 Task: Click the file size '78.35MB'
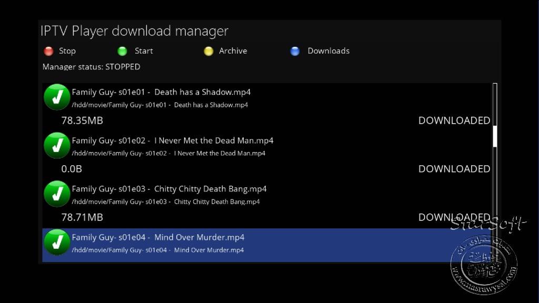[82, 120]
